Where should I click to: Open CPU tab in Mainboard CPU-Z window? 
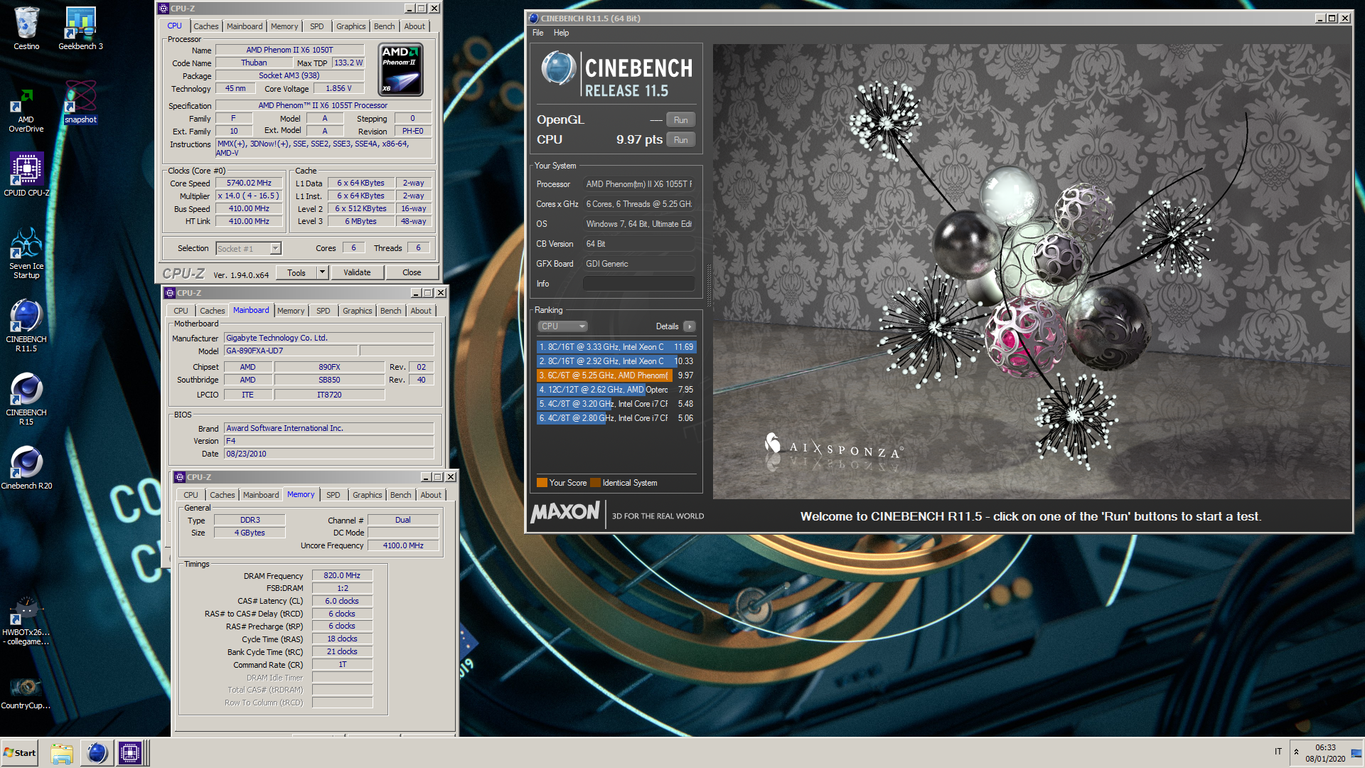tap(181, 311)
